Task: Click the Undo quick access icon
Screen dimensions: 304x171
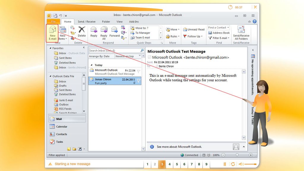Action: click(61, 15)
